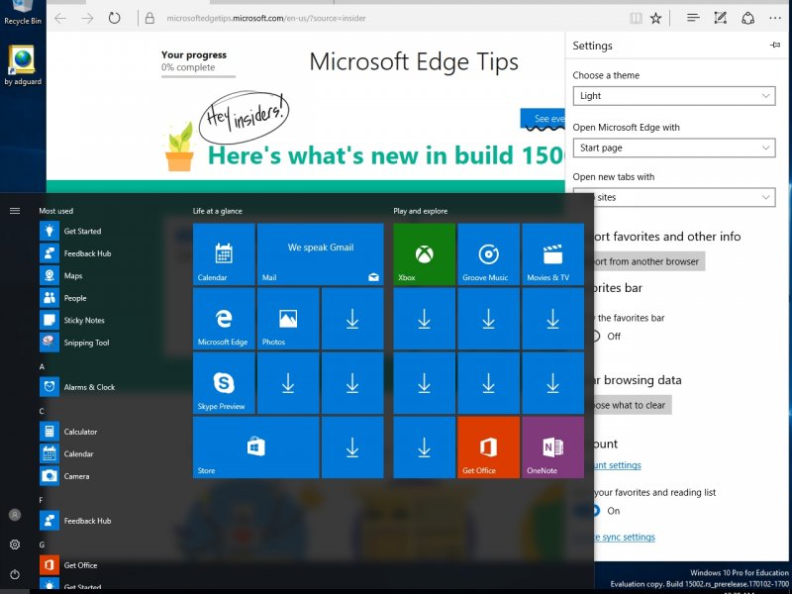Open the Store tile

coord(256,447)
